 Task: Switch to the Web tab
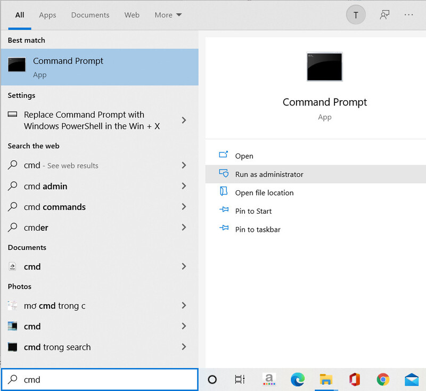coord(132,15)
